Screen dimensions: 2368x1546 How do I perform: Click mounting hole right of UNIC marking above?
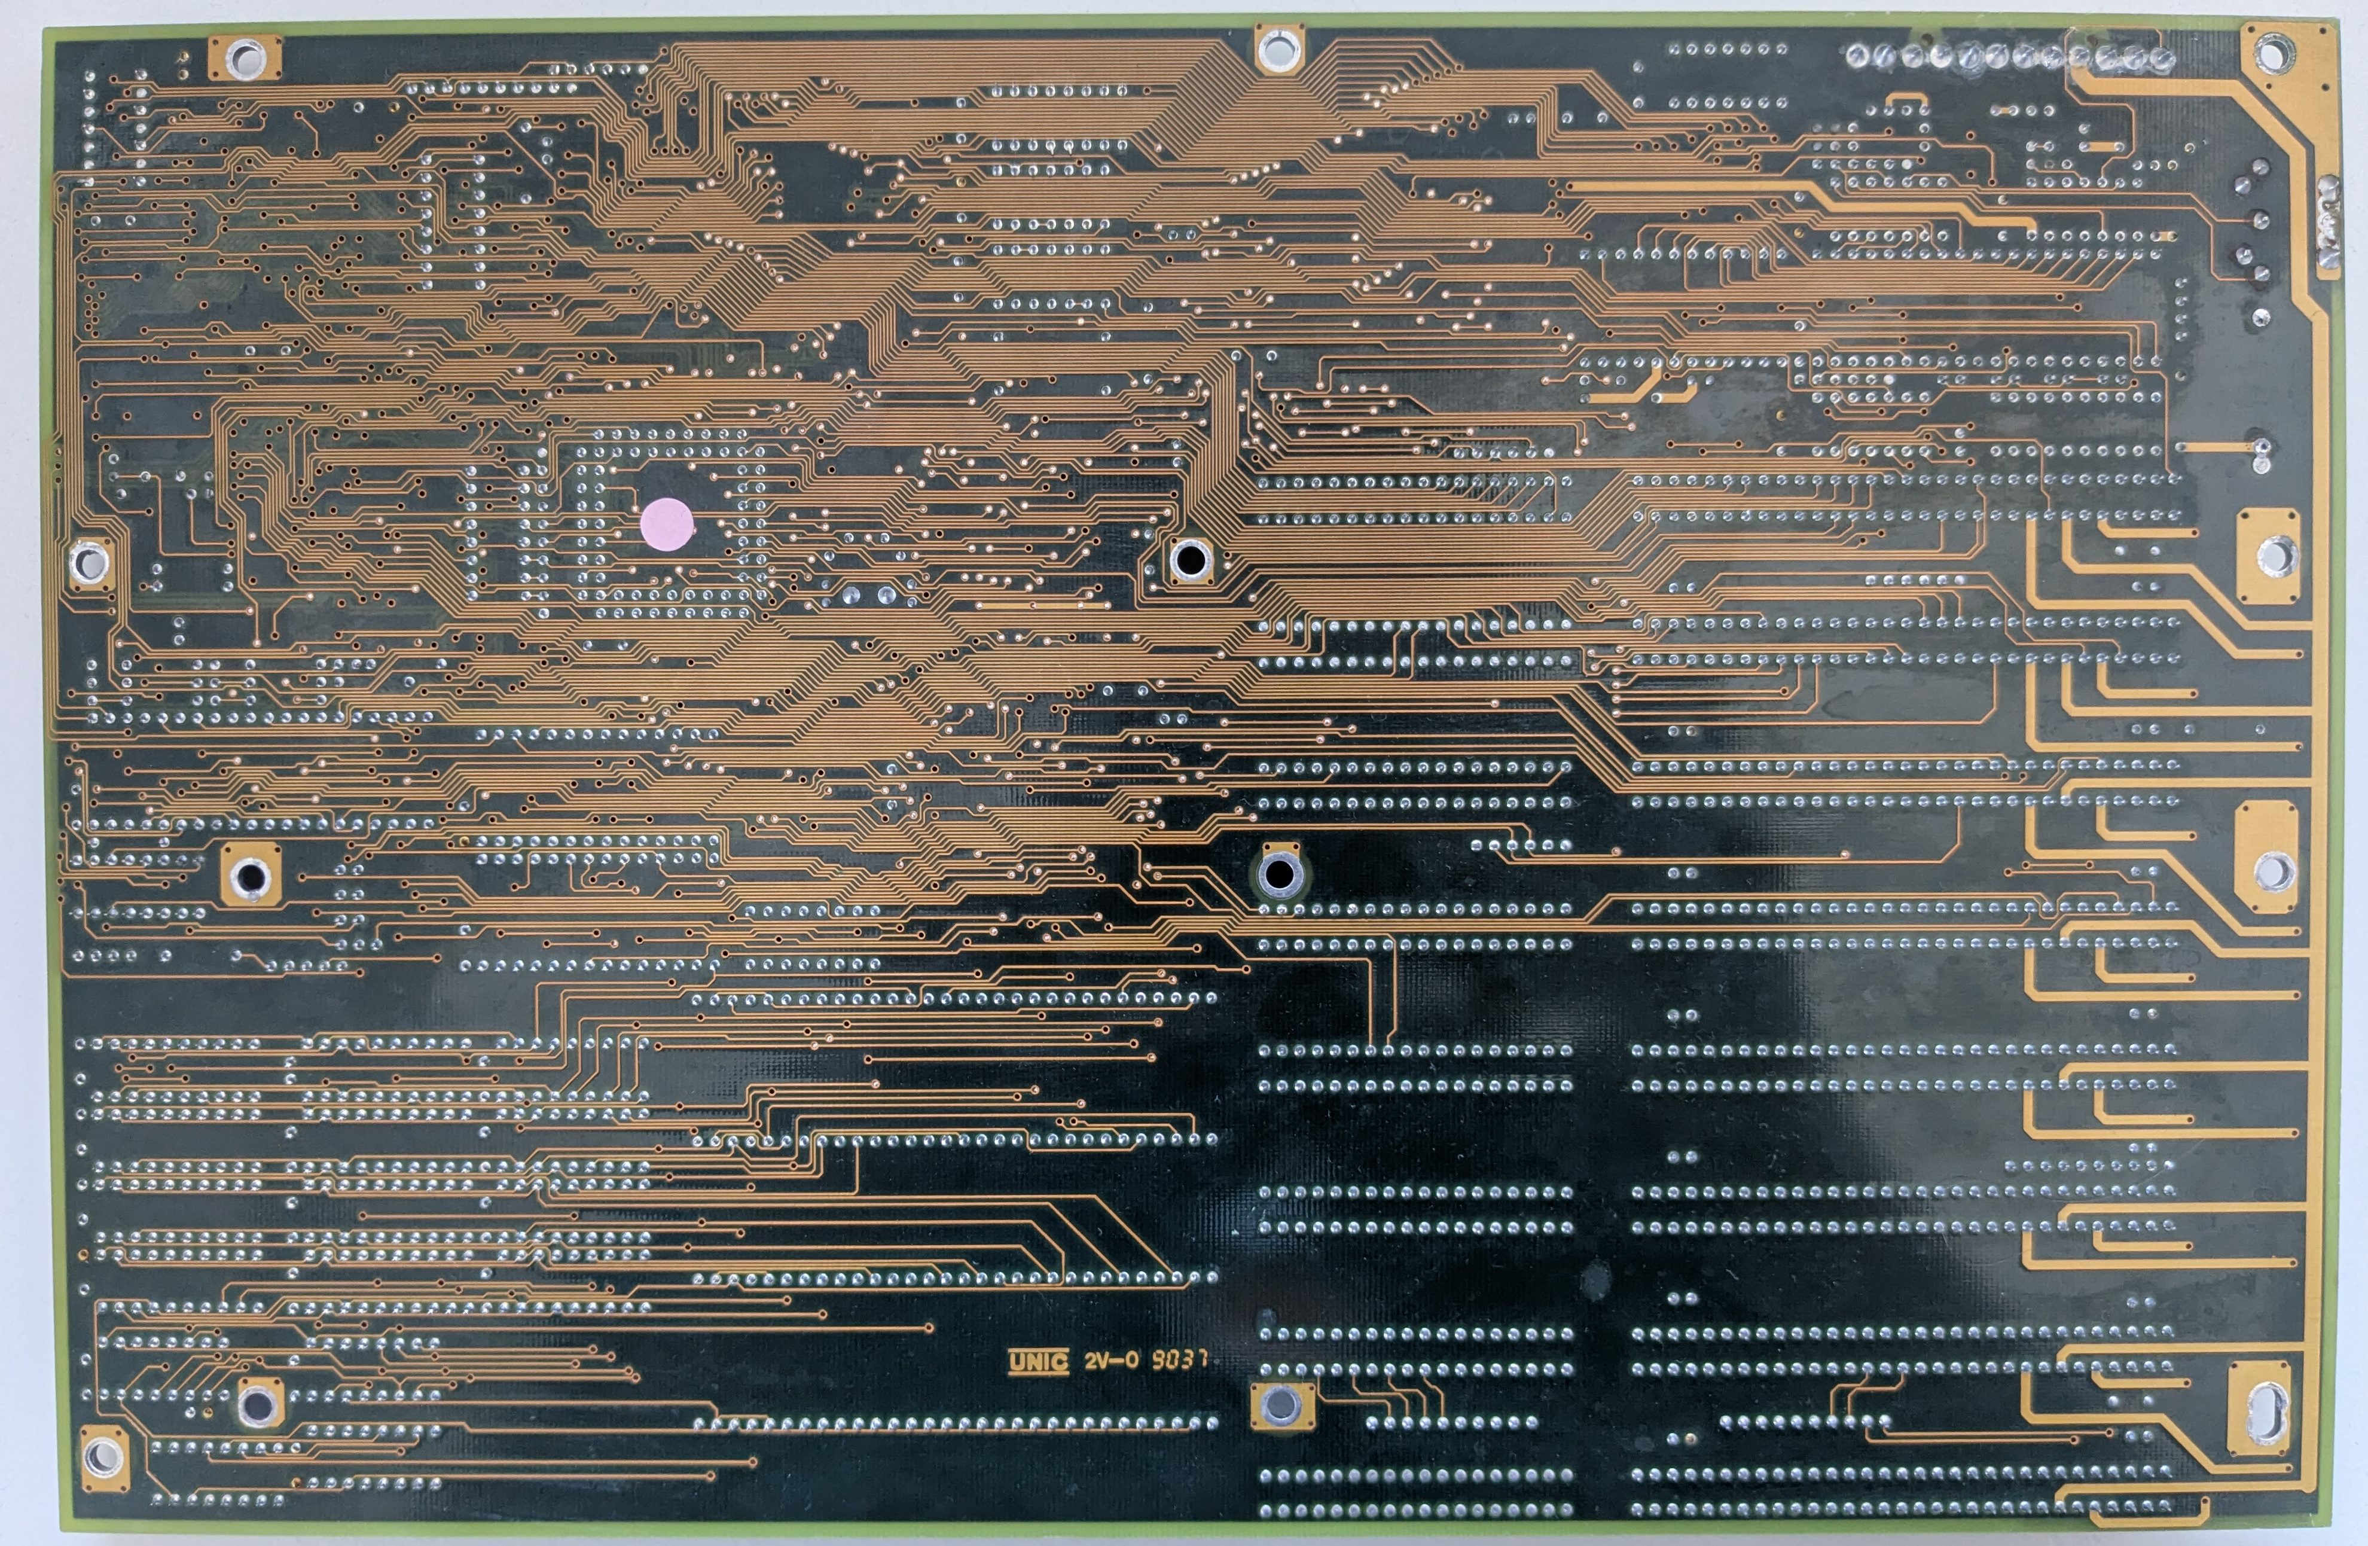coord(1280,874)
